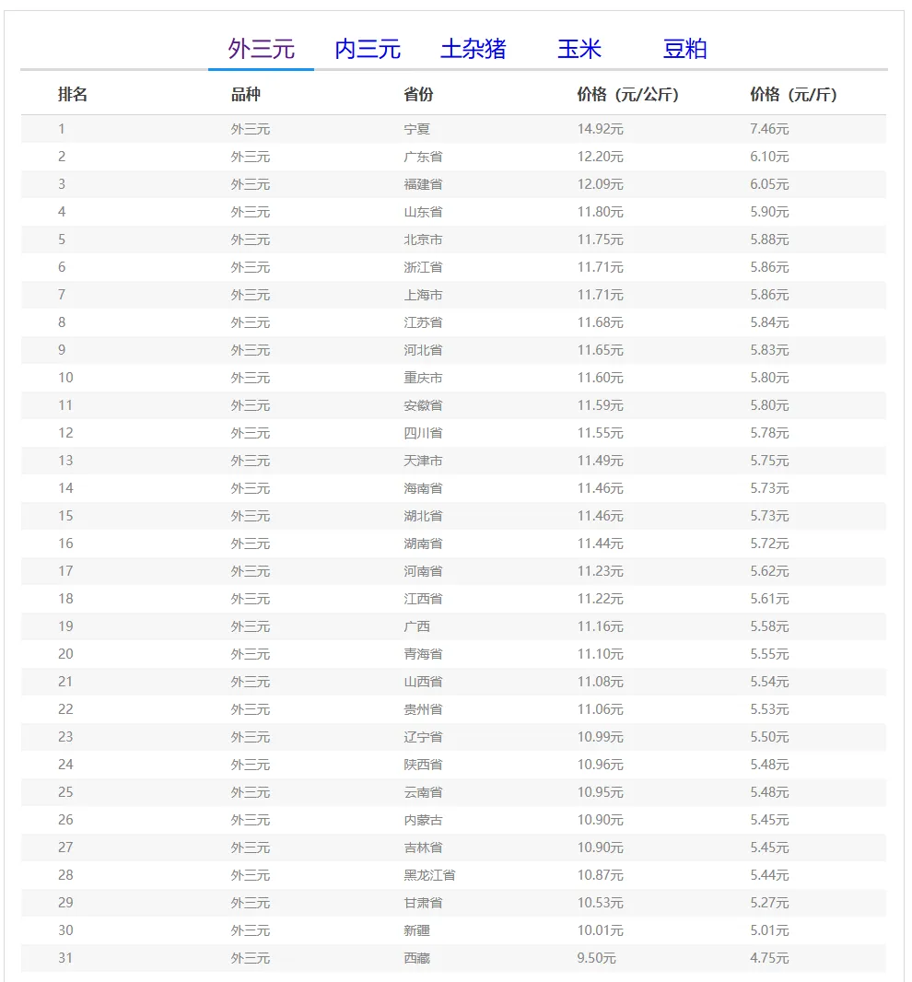The image size is (912, 982).
Task: Select the 海南省 province cell
Action: point(423,488)
